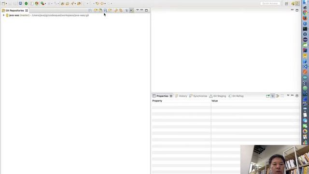Click Clone a Git repository icon
The width and height of the screenshot is (309, 174).
pyautogui.click(x=100, y=10)
